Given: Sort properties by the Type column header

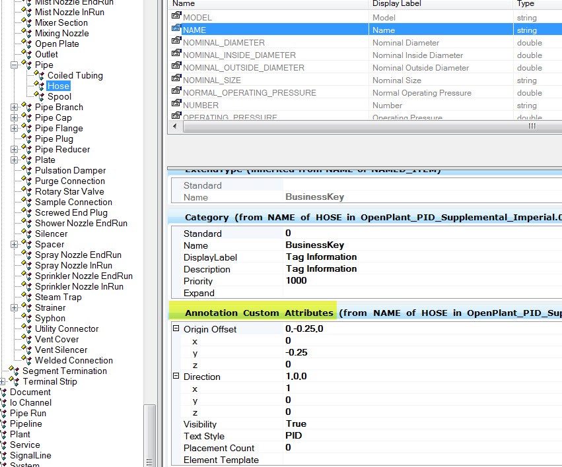Looking at the screenshot, I should click(x=528, y=4).
